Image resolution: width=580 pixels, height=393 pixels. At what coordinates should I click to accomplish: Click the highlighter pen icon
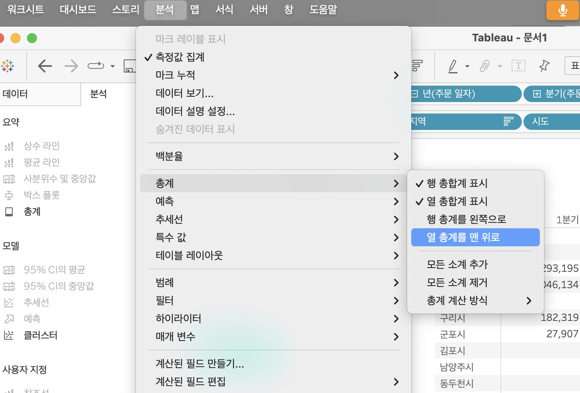point(453,66)
